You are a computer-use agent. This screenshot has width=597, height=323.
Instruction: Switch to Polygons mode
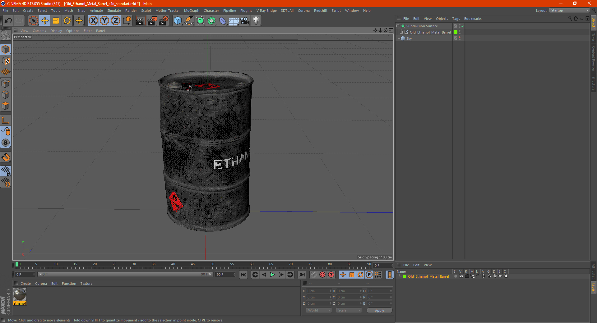tap(6, 106)
